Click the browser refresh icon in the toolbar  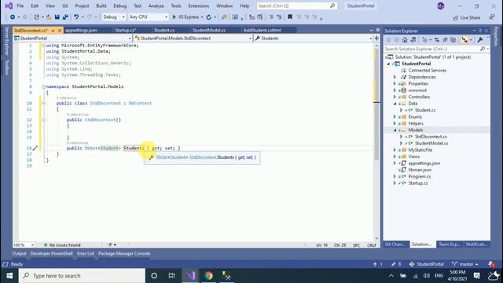208,17
